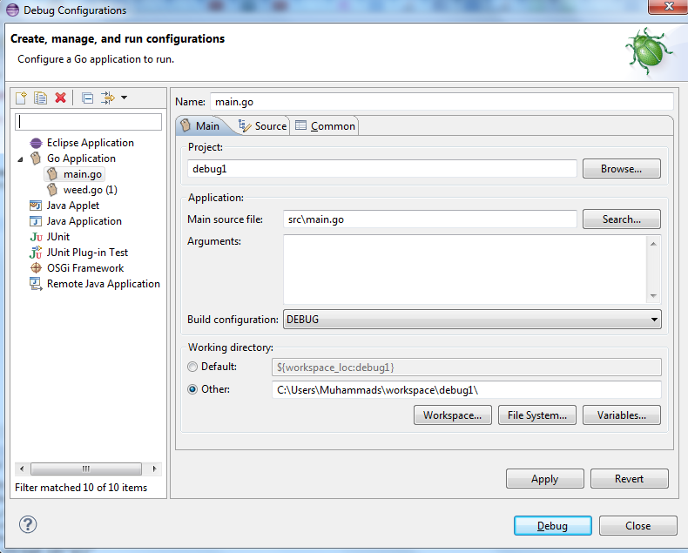This screenshot has height=553, width=688.
Task: Click the Workspace... button
Action: pos(452,415)
